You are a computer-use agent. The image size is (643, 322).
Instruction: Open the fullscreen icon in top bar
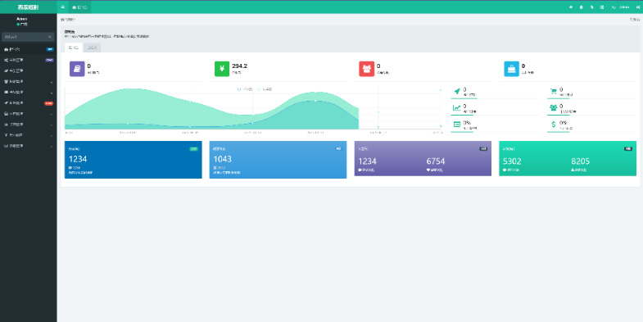602,7
